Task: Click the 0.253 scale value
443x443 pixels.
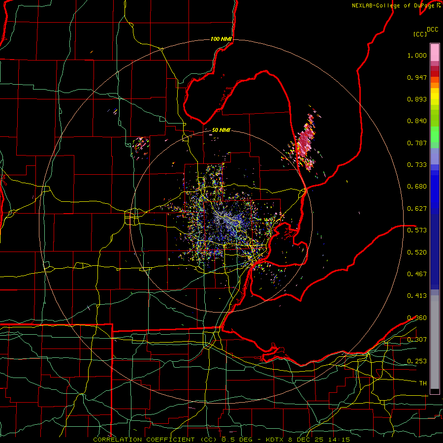Action: 417,361
